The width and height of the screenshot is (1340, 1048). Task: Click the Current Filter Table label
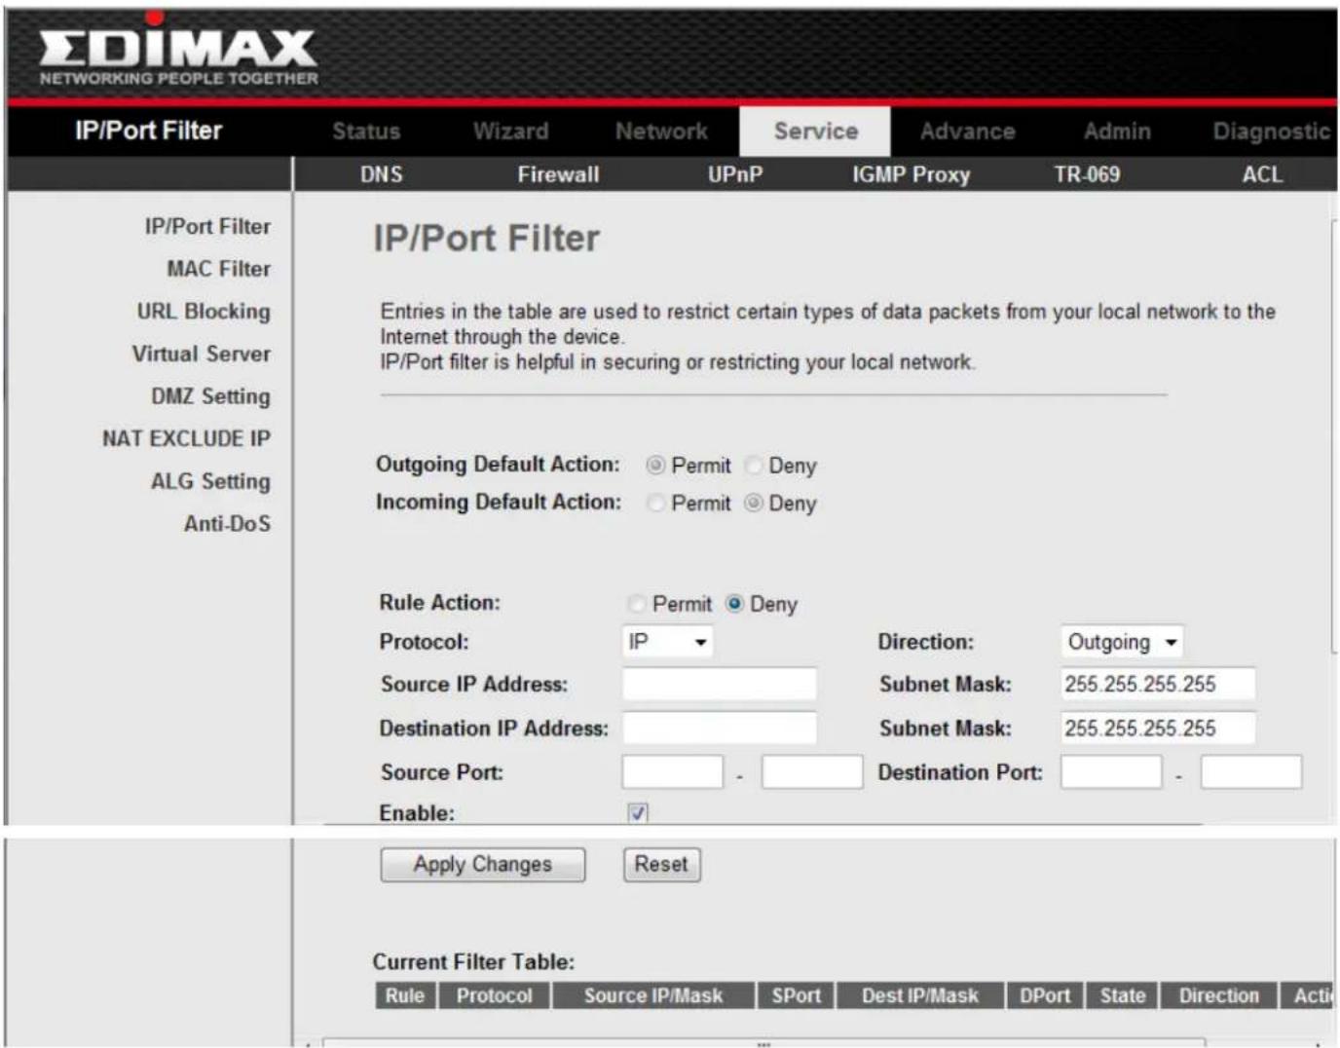pyautogui.click(x=473, y=962)
